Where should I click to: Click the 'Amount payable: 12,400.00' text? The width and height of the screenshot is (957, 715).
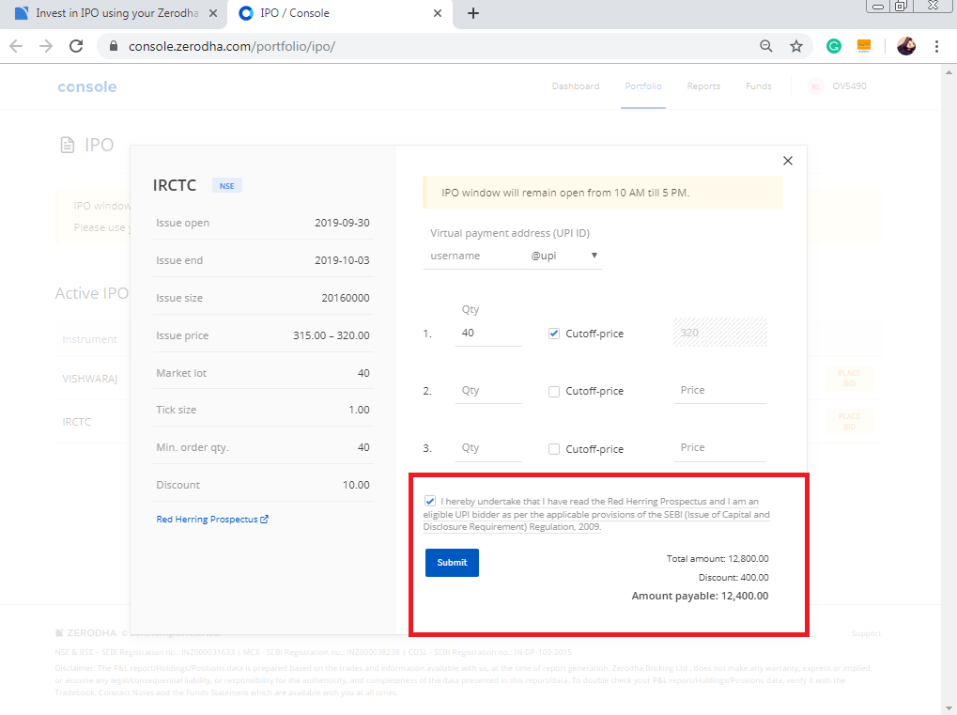700,596
